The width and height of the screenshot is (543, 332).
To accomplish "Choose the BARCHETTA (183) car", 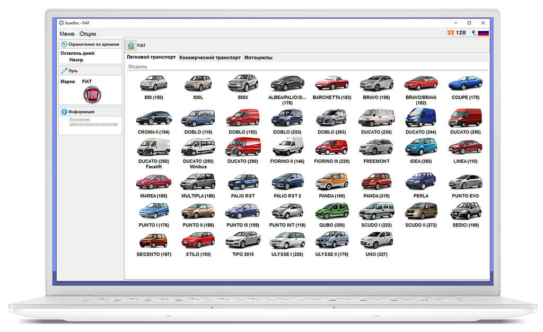I will [332, 88].
